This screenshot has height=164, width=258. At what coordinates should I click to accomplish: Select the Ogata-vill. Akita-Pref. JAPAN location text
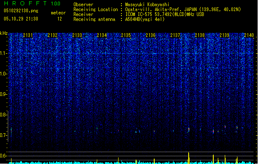tap(183, 9)
